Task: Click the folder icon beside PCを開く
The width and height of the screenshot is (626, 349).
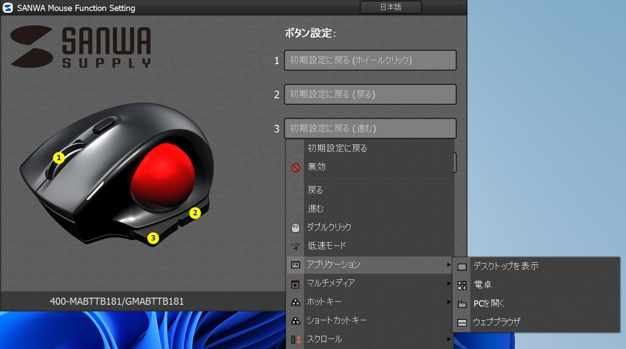Action: 462,304
